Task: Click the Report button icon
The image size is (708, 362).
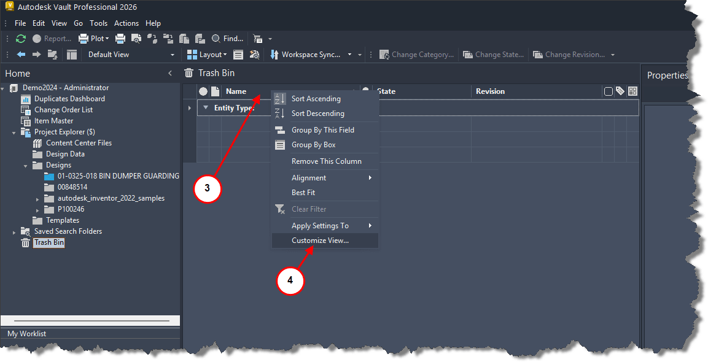Action: coord(37,39)
